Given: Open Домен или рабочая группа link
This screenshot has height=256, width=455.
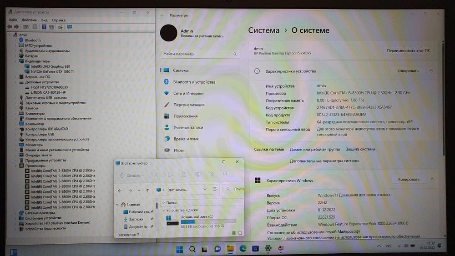Looking at the screenshot, I should coord(314,149).
